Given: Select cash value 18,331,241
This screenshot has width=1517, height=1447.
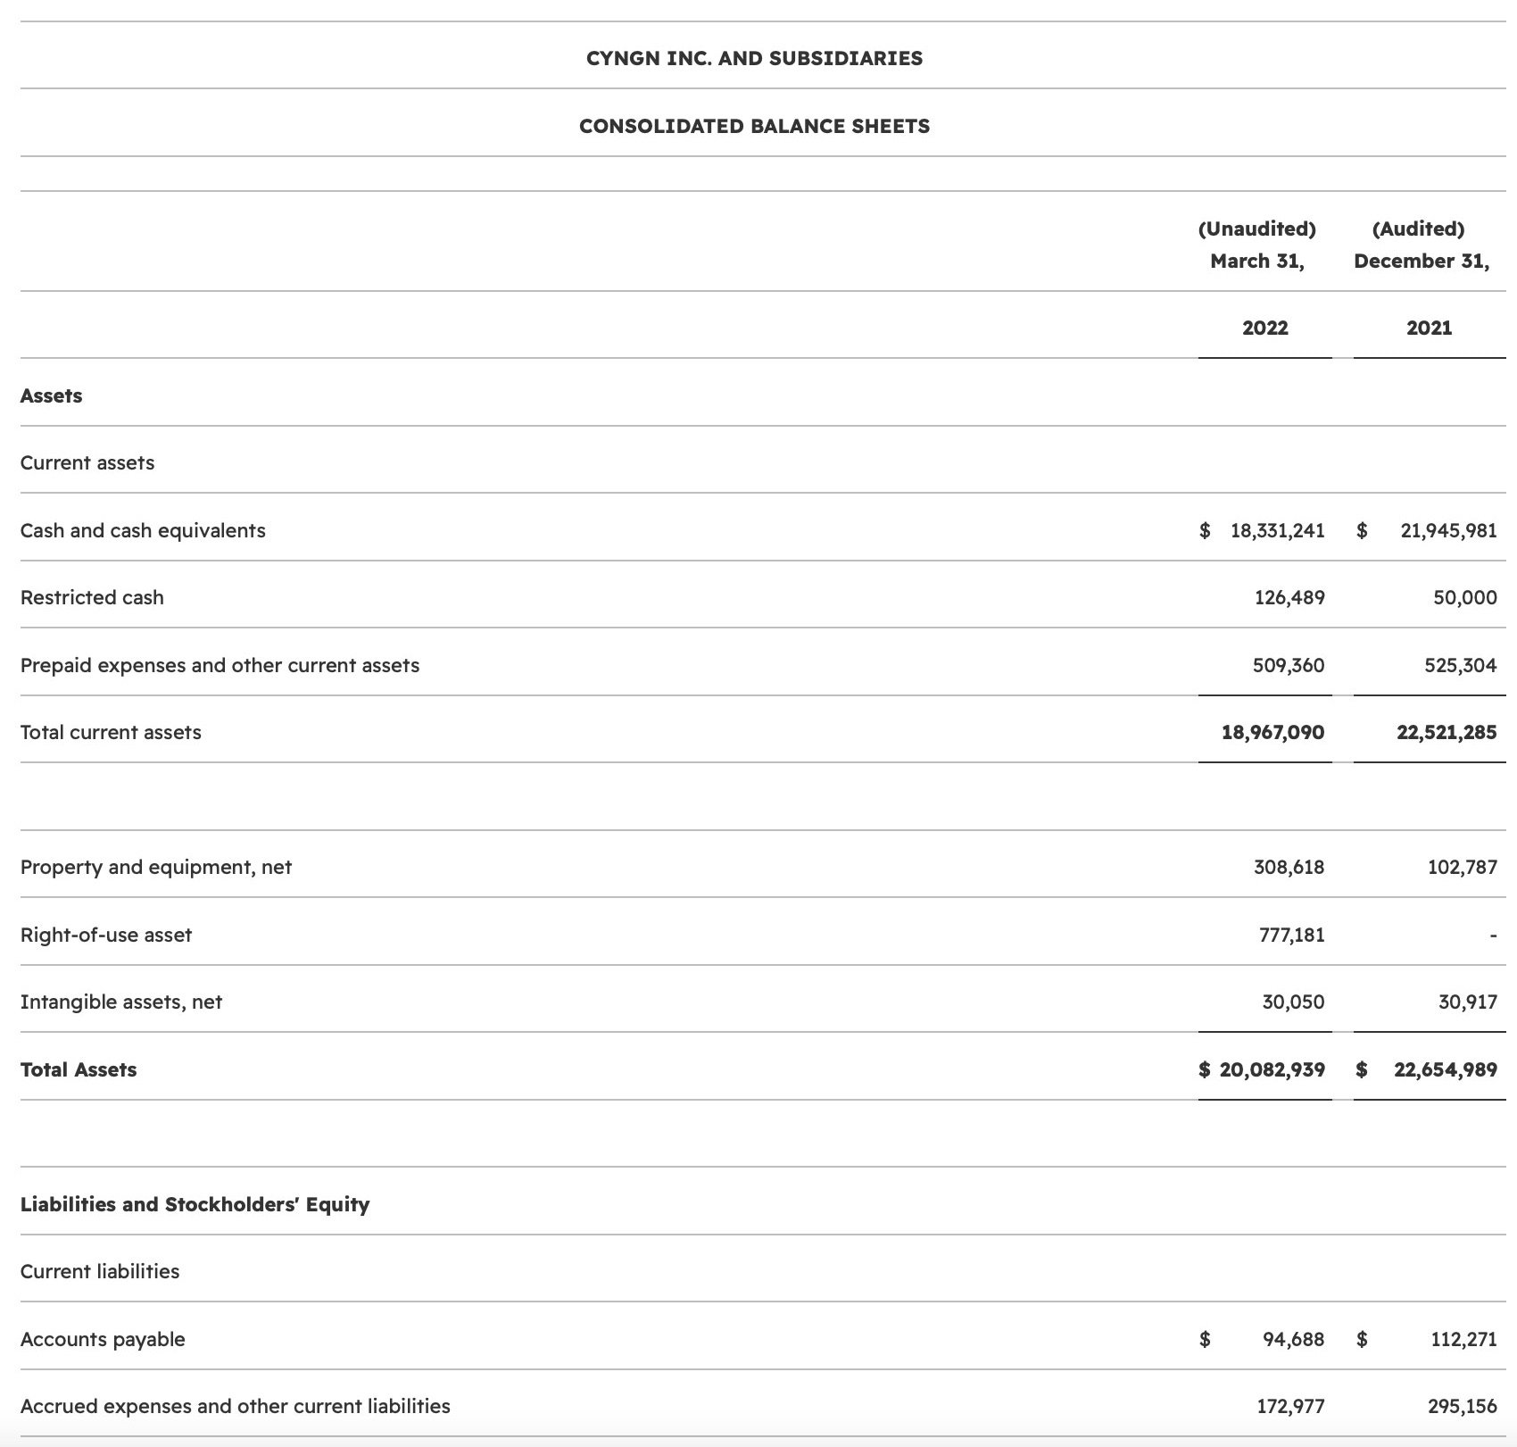Looking at the screenshot, I should (x=1277, y=530).
